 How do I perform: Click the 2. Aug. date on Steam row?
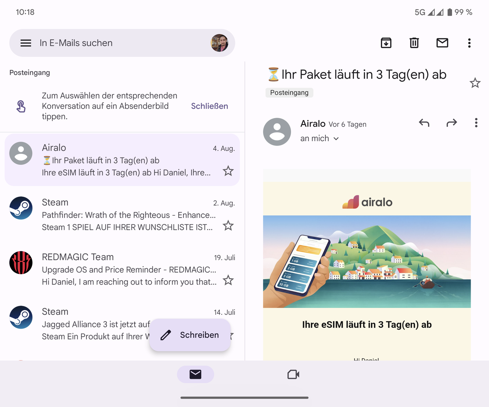(224, 203)
